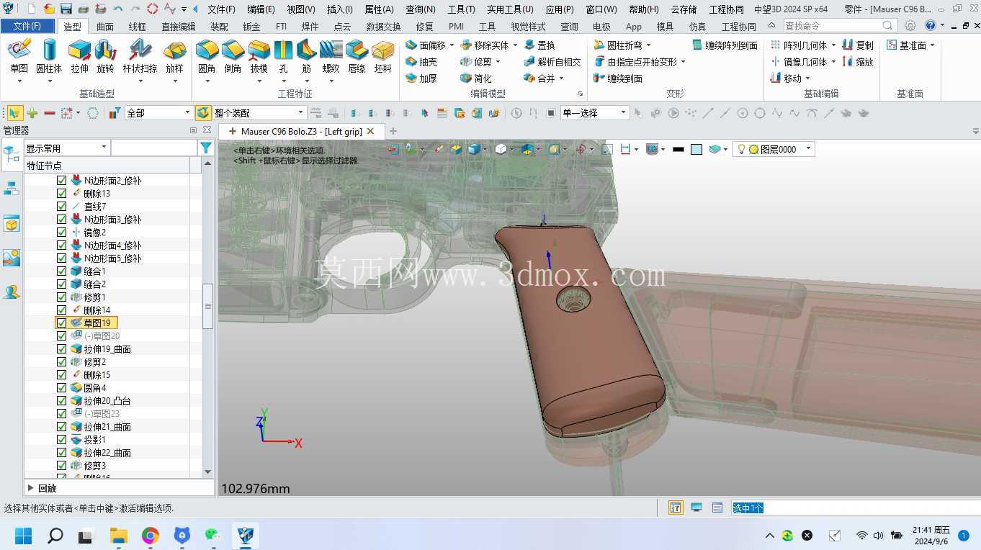Screen dimensions: 981x550
Task: Uncheck the 缝合1 feature checkbox
Action: [x=61, y=271]
